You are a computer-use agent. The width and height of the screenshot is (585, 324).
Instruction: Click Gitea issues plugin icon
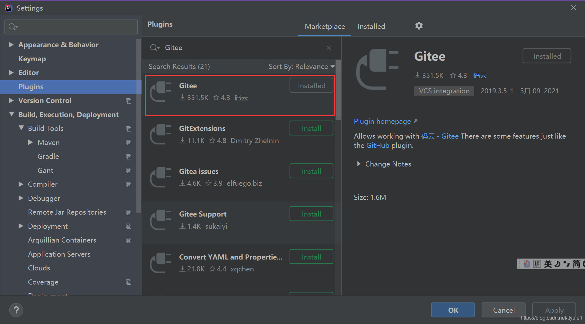pyautogui.click(x=161, y=177)
